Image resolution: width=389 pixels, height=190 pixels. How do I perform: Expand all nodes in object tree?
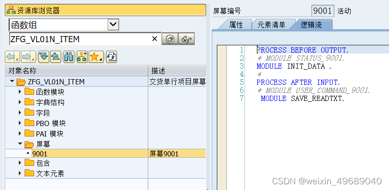coord(44,57)
